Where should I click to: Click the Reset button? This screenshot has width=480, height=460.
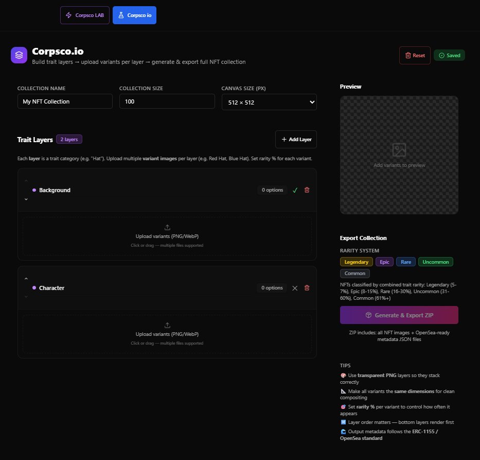pos(415,56)
